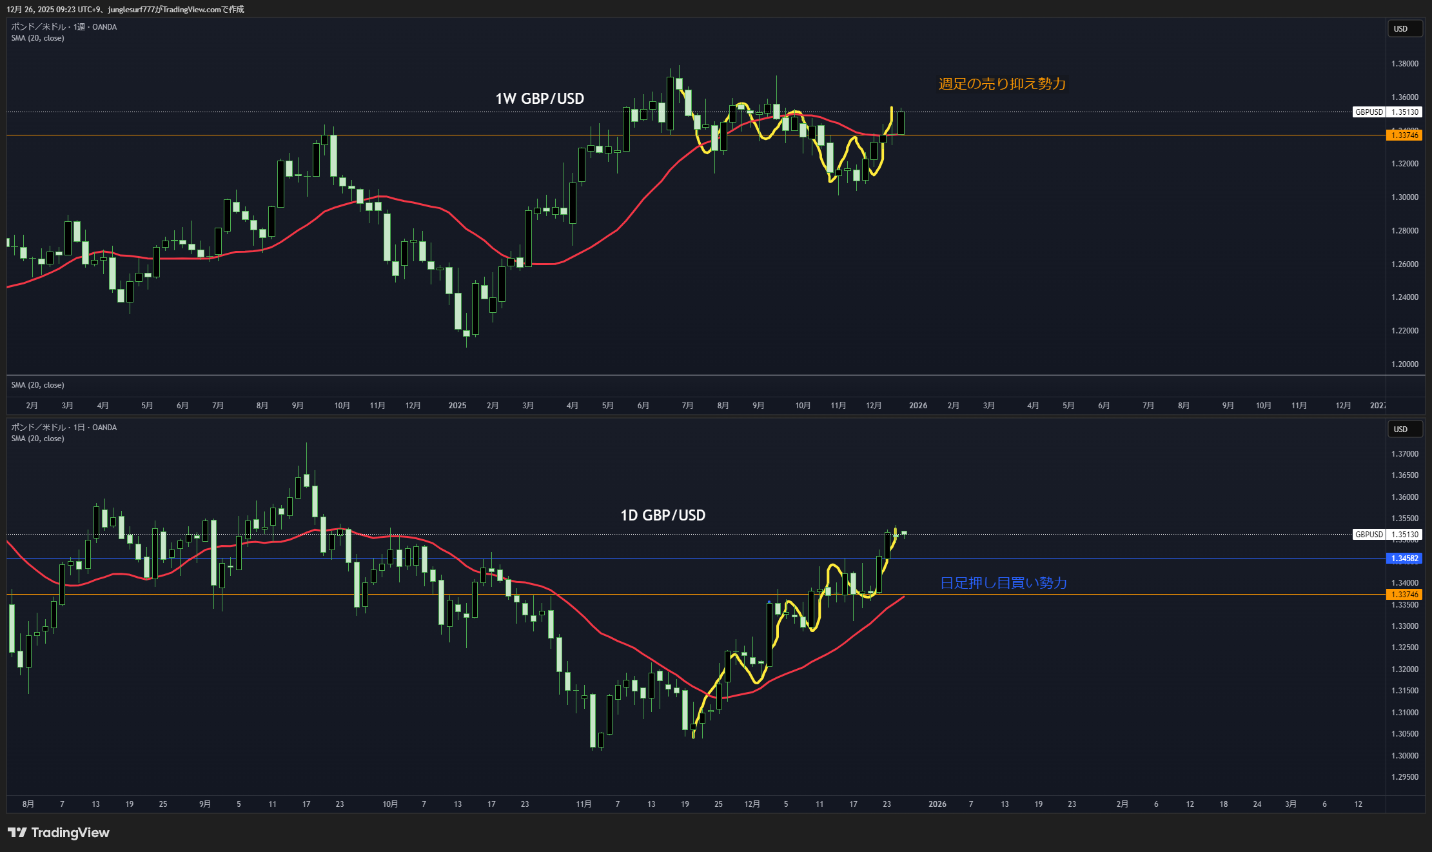Click 12月 label on daily time axis

pyautogui.click(x=752, y=804)
